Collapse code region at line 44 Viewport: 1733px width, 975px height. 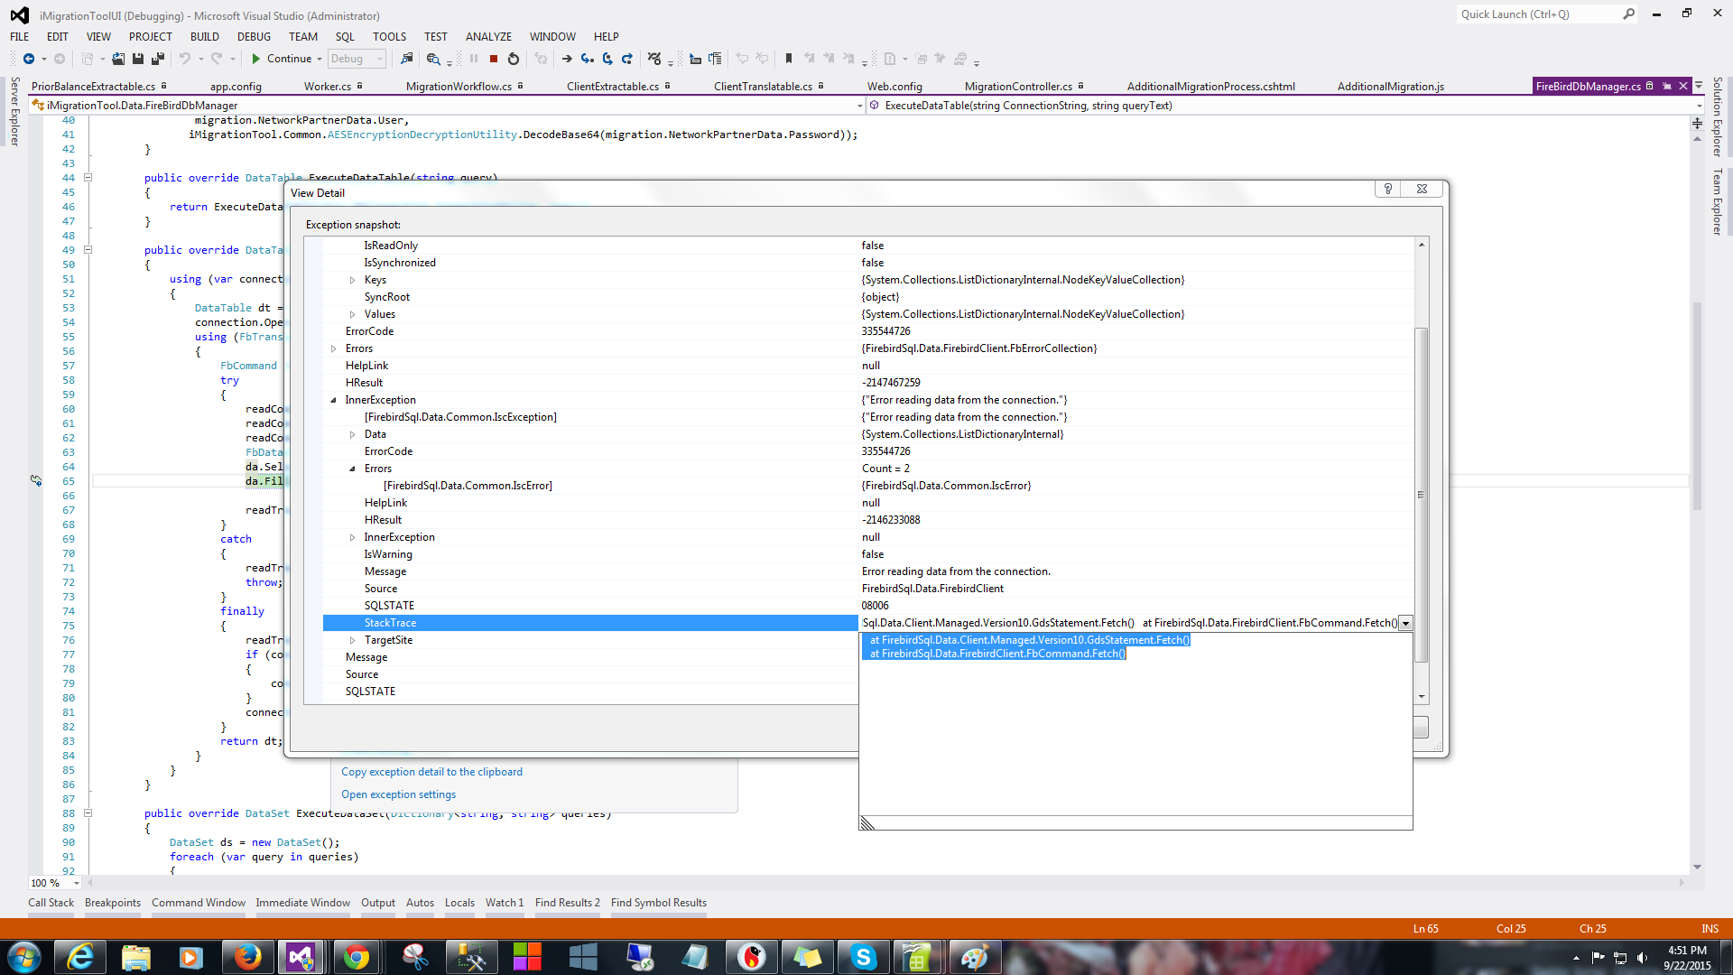pos(88,178)
